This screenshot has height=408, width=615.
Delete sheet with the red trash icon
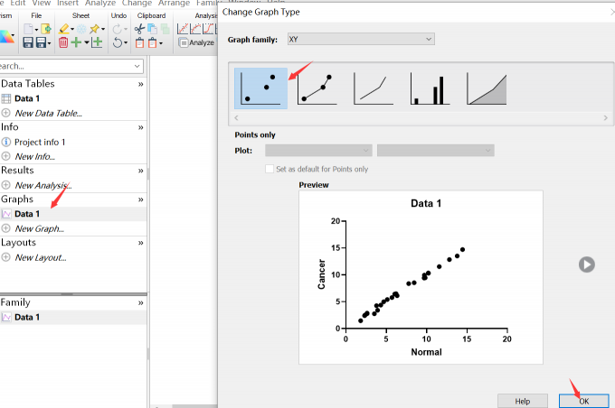(x=63, y=42)
